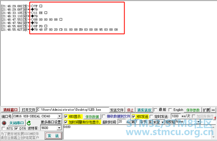
Task: Click the send area scrollbar down arrow
Action: (x=213, y=137)
